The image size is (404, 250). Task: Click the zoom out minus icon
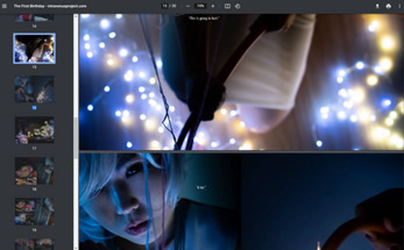(188, 6)
